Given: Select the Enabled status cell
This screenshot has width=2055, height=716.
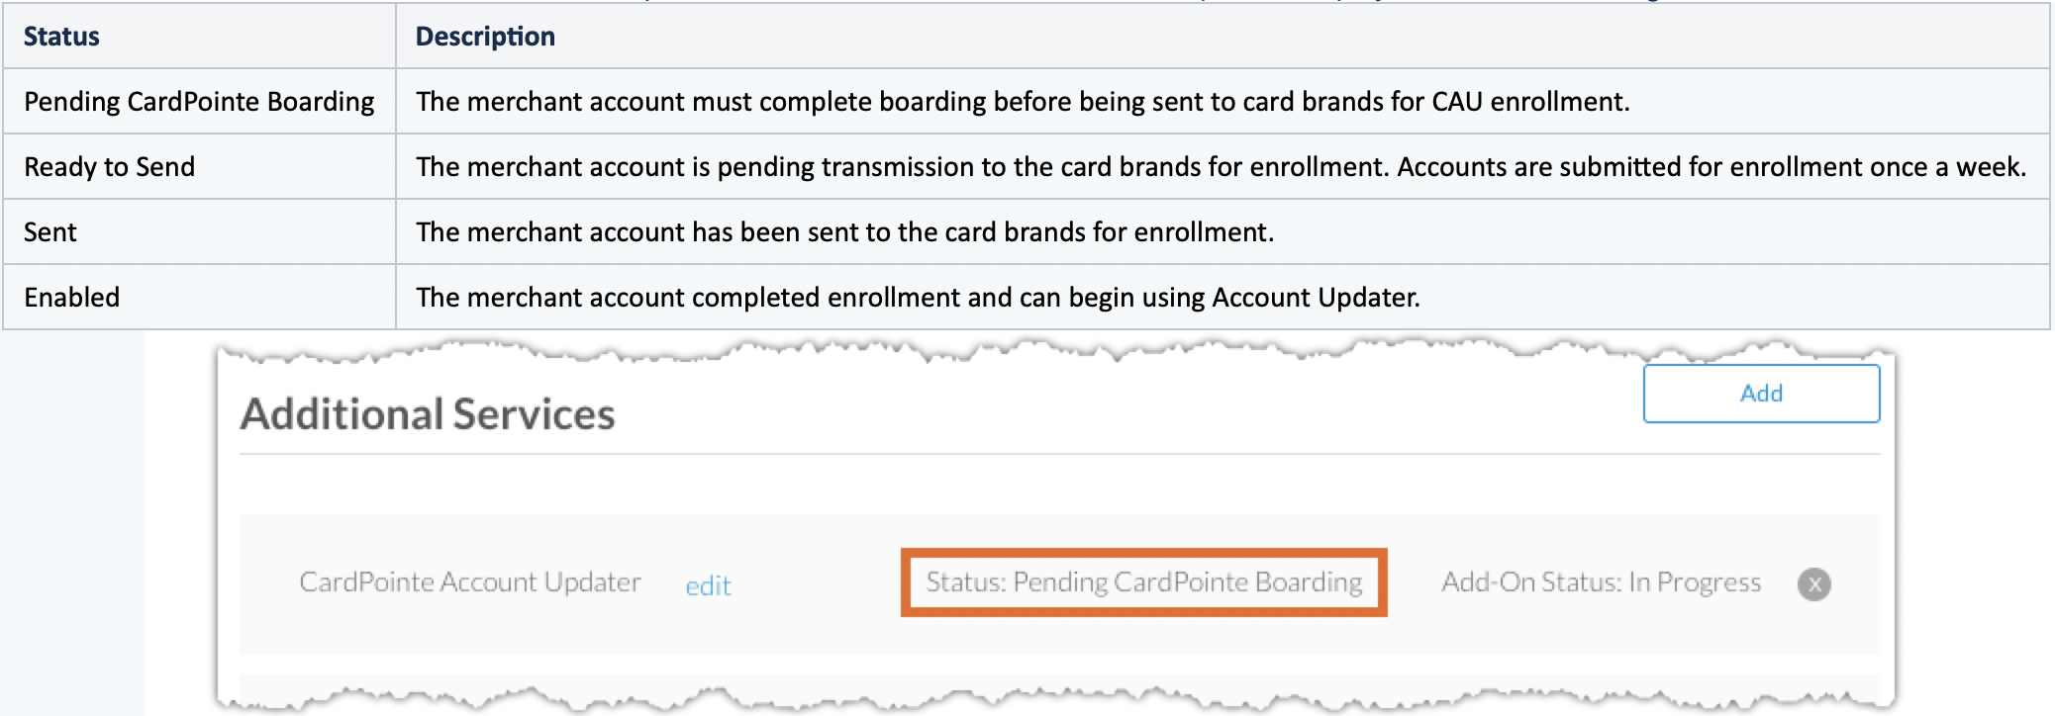Looking at the screenshot, I should pos(199,297).
